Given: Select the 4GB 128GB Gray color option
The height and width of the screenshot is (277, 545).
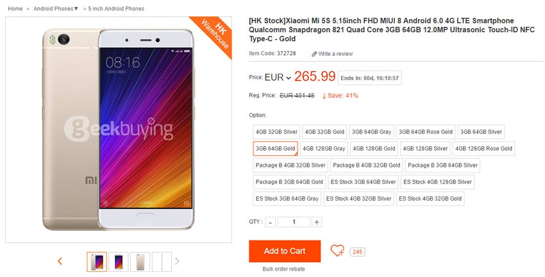Looking at the screenshot, I should pos(324,148).
